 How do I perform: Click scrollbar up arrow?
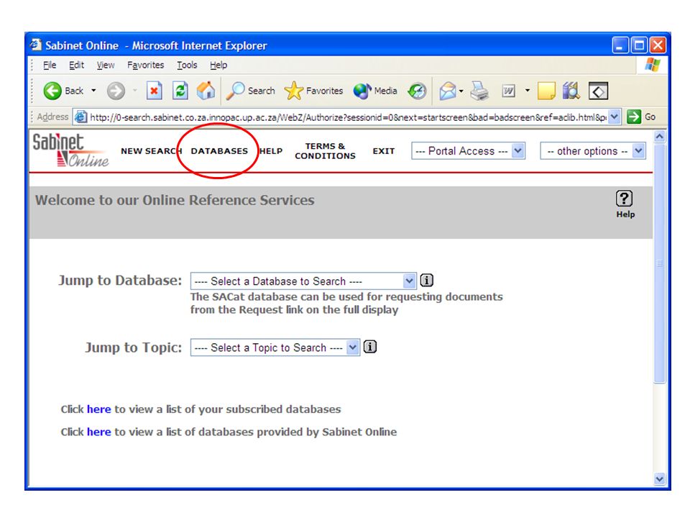(659, 137)
